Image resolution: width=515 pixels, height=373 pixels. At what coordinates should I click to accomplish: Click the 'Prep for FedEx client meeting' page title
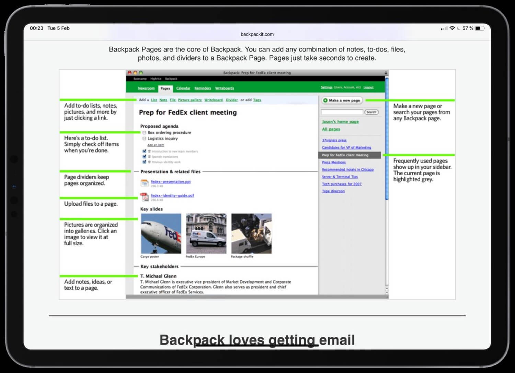pyautogui.click(x=188, y=112)
